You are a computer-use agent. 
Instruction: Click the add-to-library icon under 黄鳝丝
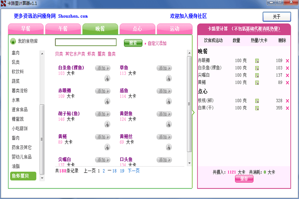click(169, 147)
